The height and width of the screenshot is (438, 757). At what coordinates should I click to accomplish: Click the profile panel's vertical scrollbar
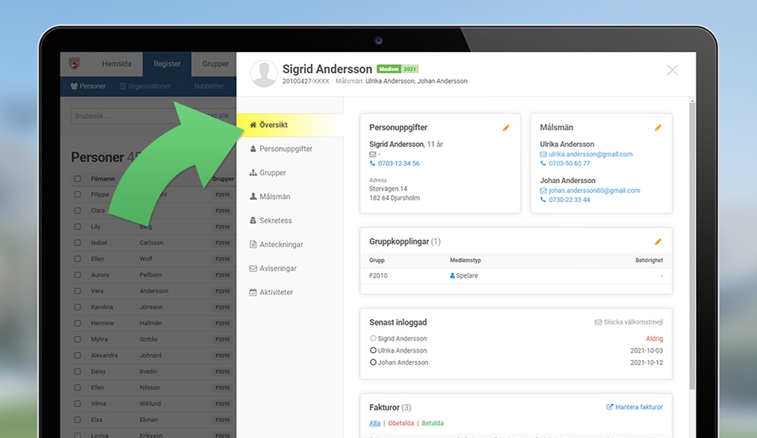coord(693,246)
